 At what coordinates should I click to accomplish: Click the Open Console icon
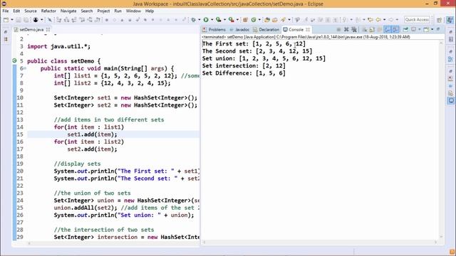[426, 29]
